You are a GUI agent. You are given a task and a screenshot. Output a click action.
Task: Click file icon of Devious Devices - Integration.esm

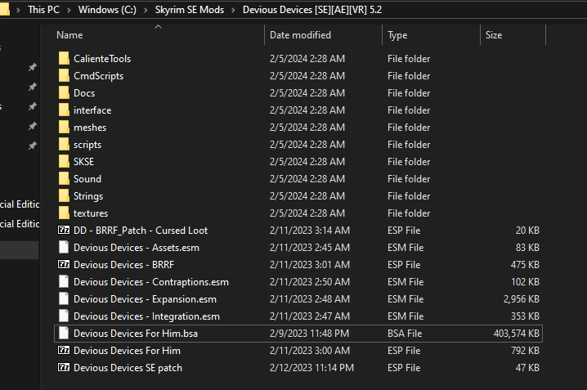pyautogui.click(x=64, y=316)
